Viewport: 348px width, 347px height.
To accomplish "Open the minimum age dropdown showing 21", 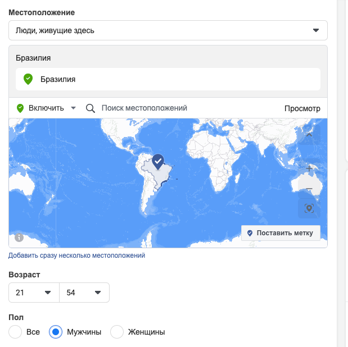I will point(34,293).
